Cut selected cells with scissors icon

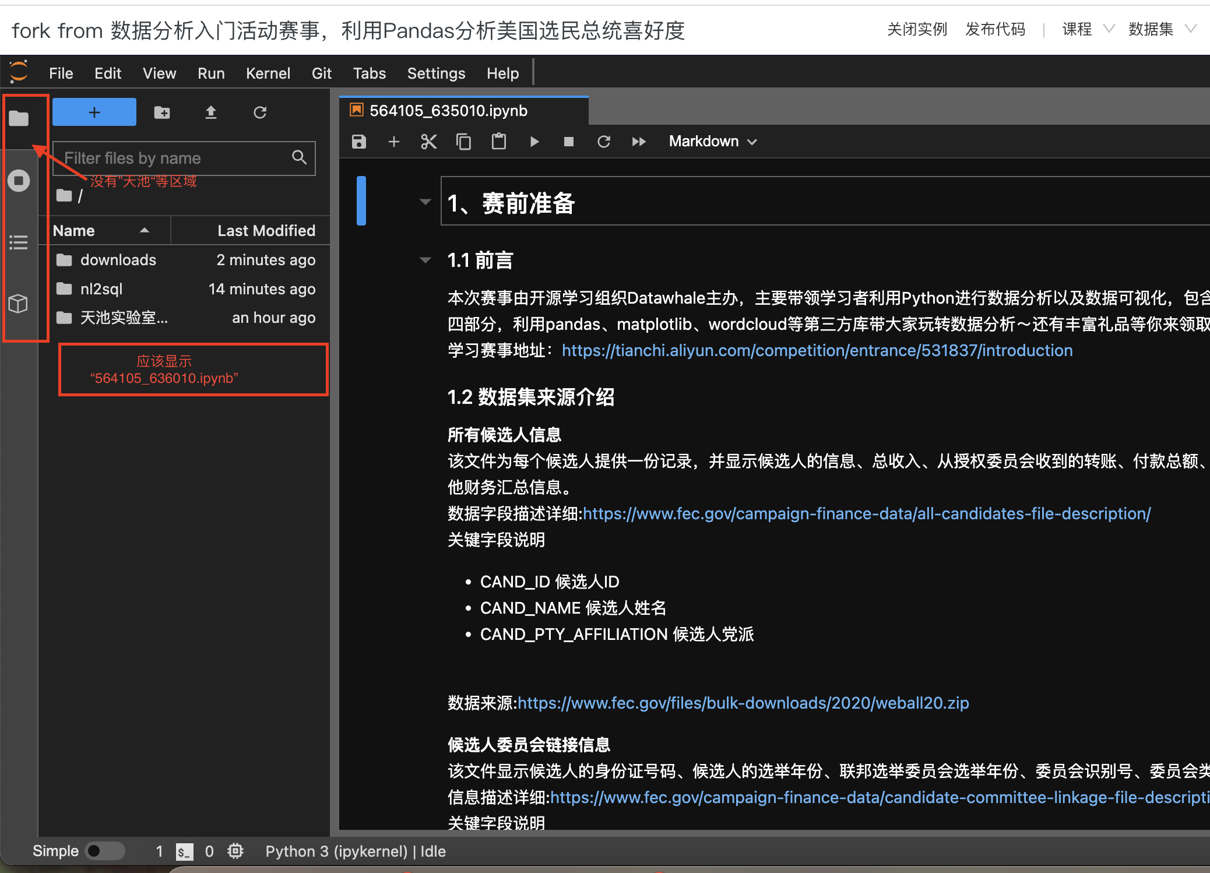pyautogui.click(x=429, y=142)
